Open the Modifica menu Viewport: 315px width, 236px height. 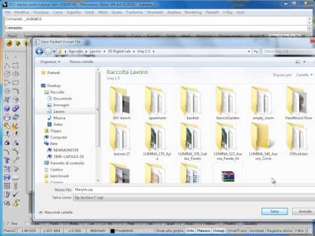click(22, 12)
